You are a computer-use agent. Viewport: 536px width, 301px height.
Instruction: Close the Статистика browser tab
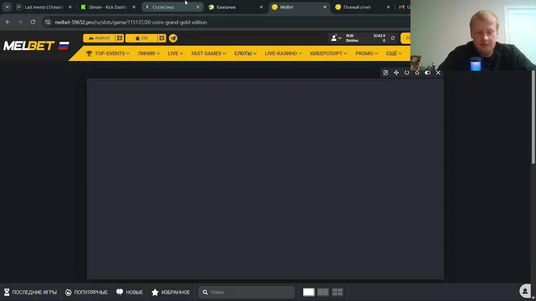198,7
